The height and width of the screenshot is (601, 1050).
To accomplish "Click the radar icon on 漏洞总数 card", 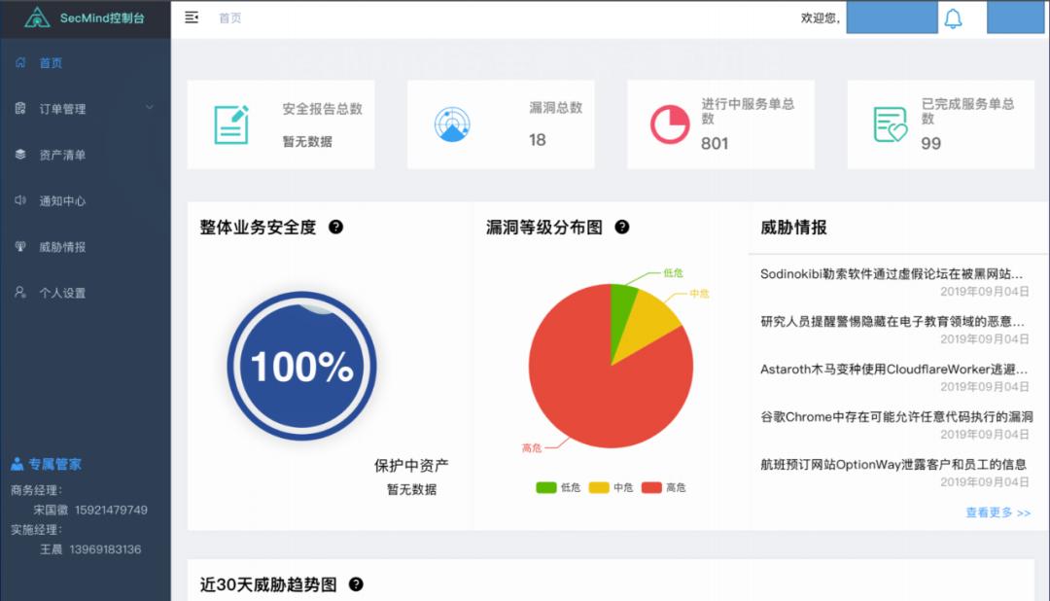I will tap(451, 124).
